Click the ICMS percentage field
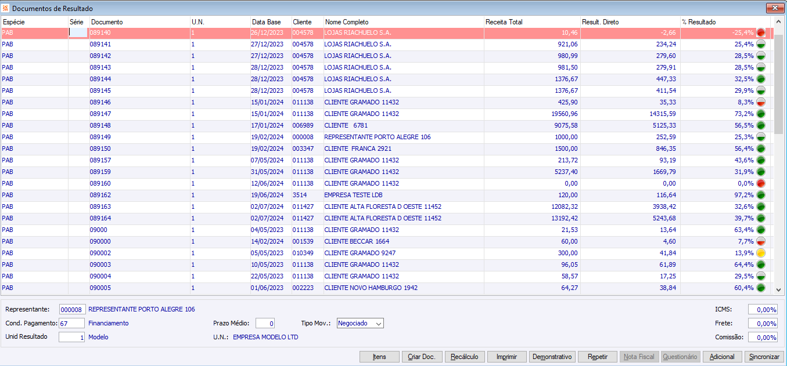Image resolution: width=787 pixels, height=366 pixels. (763, 309)
